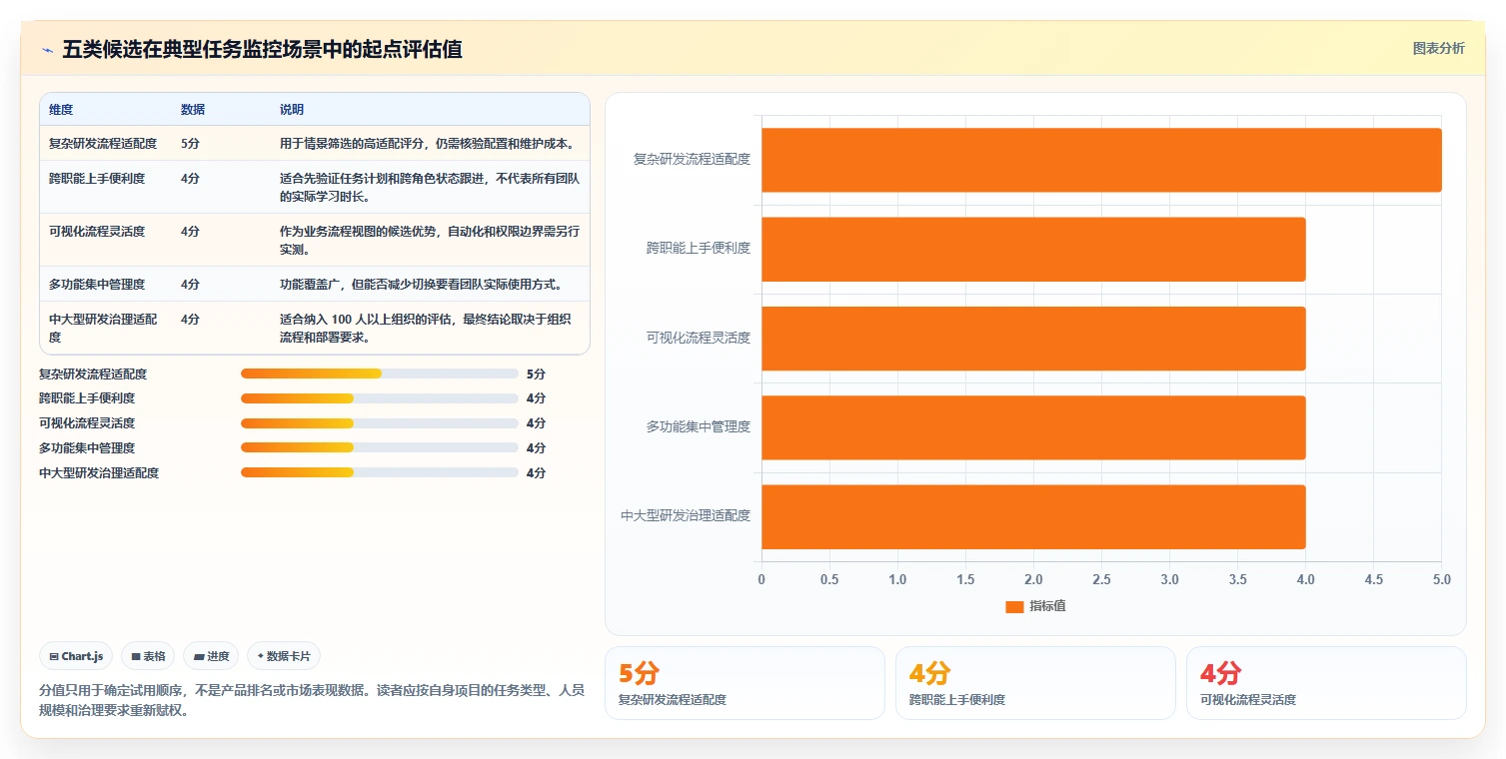The image size is (1506, 759).
Task: Click progress bar for 多功能集中管理度
Action: 380,447
